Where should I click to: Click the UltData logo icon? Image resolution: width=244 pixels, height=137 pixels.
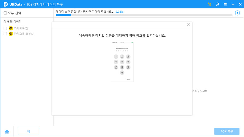pos(6,4)
